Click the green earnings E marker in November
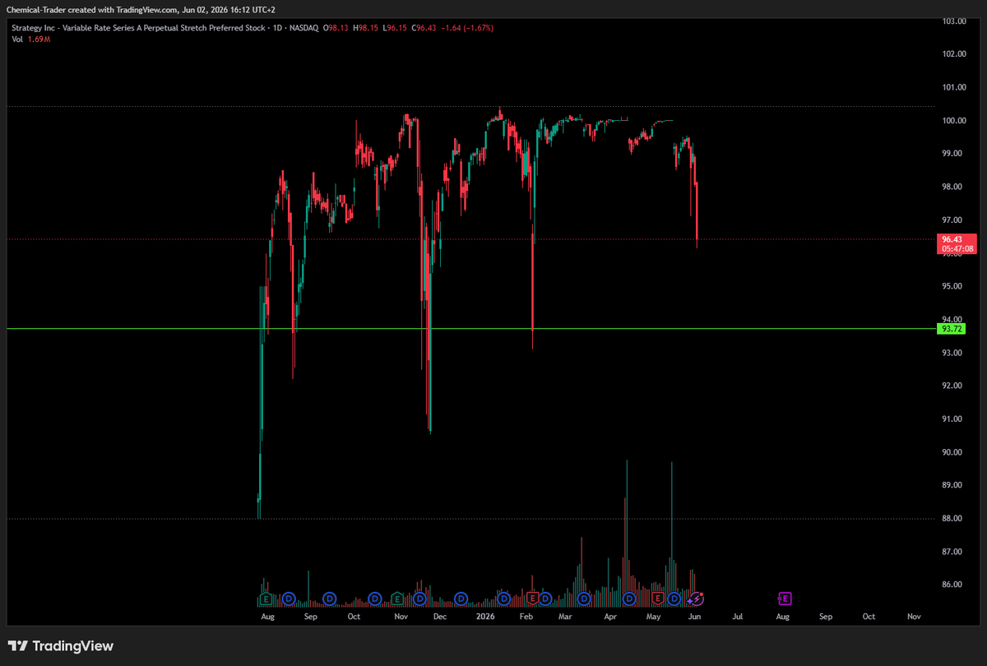Viewport: 987px width, 666px height. tap(397, 599)
